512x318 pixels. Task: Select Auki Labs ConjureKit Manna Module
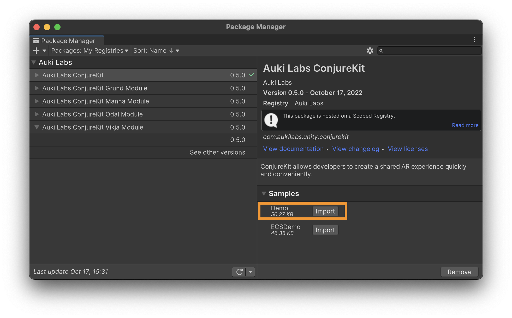[x=143, y=101]
